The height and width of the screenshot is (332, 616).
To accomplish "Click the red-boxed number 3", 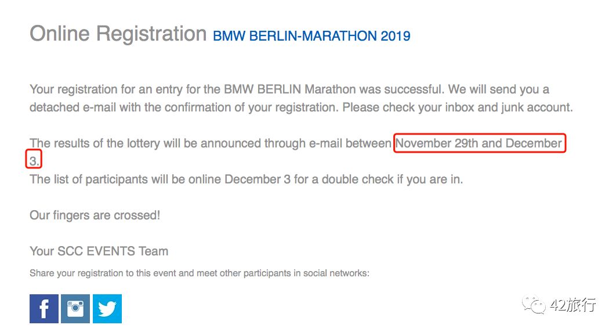I will [34, 161].
